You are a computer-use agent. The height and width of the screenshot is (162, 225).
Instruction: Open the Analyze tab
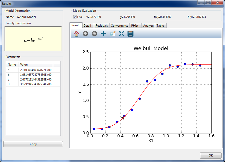coord(148,26)
